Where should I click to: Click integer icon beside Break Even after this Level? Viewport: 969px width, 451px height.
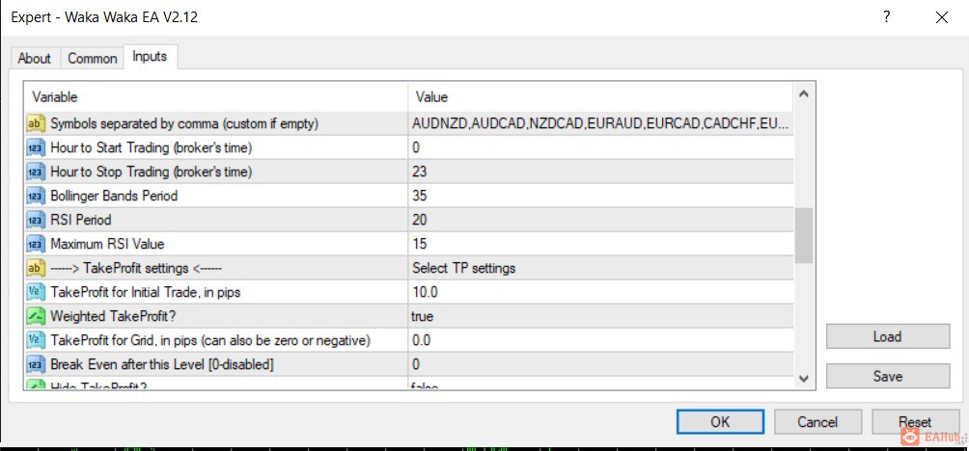pyautogui.click(x=36, y=364)
